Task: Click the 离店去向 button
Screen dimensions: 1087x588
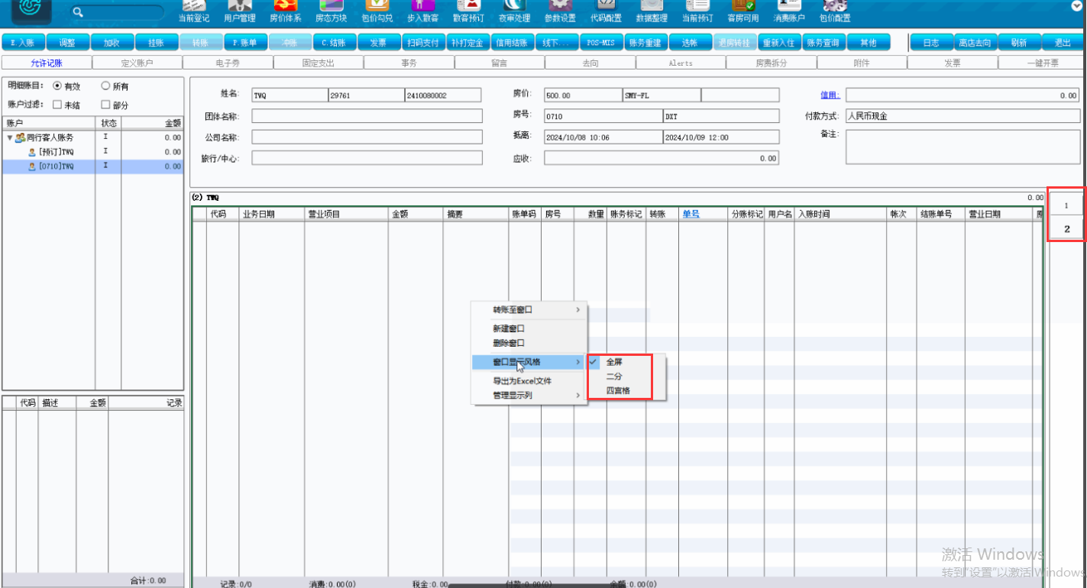Action: (975, 43)
